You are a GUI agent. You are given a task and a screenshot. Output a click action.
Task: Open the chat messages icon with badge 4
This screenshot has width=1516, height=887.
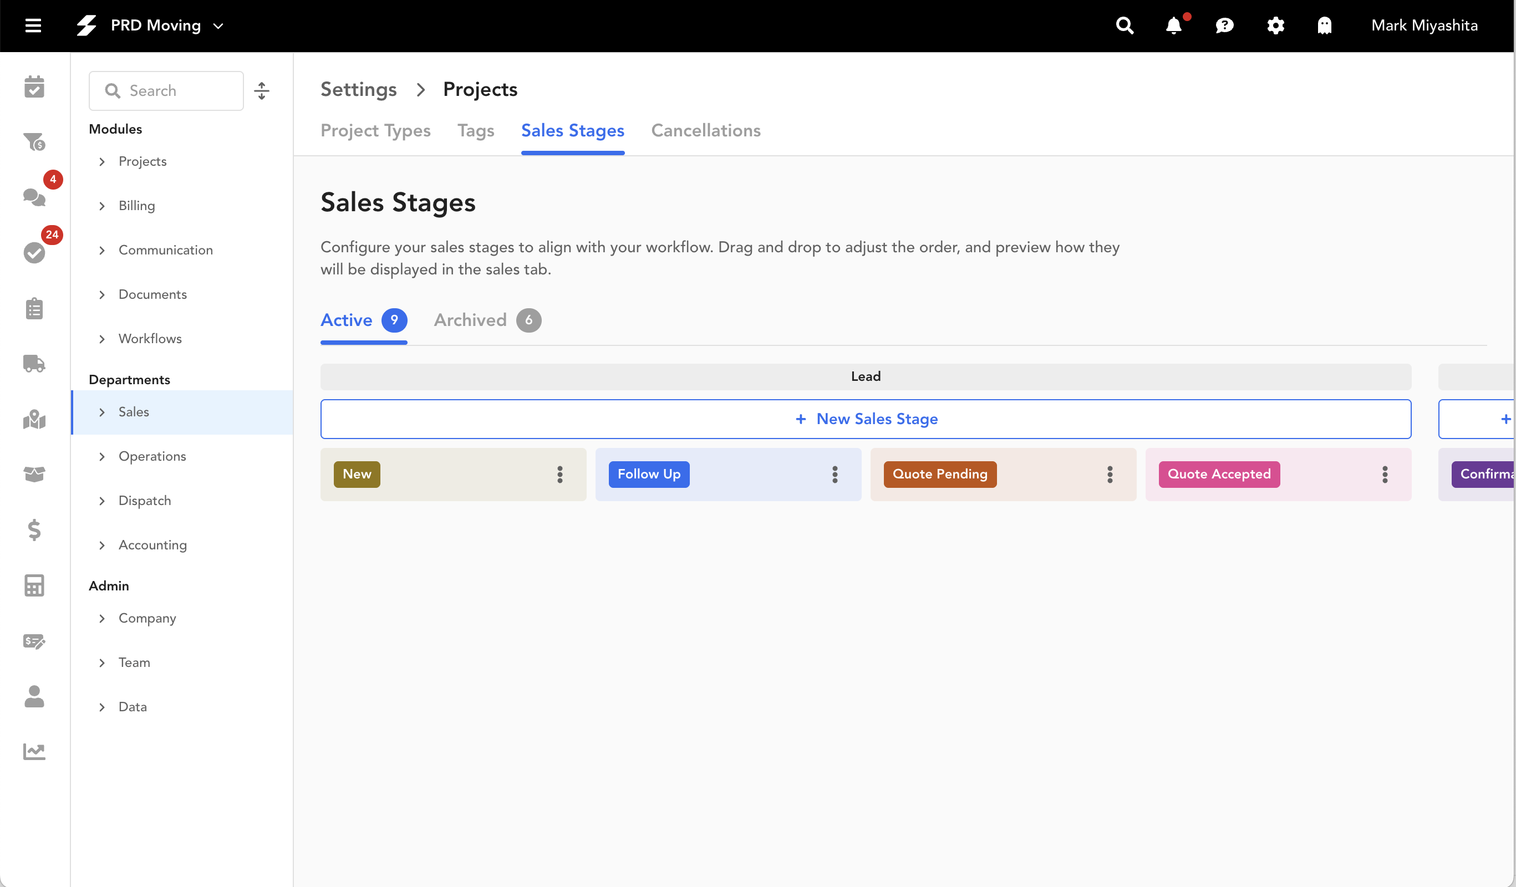[34, 197]
